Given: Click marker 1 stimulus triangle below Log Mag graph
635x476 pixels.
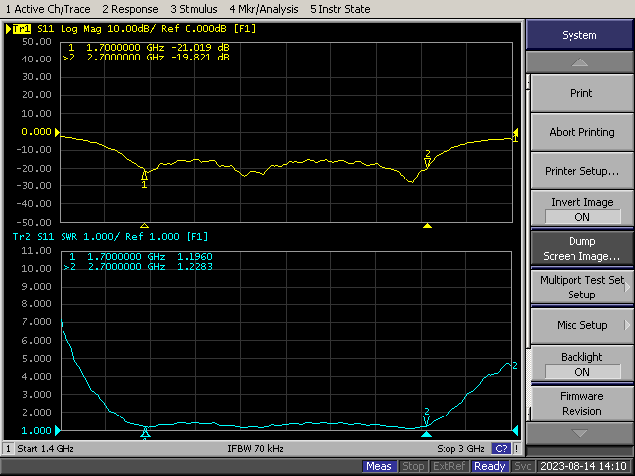Looking at the screenshot, I should click(x=144, y=226).
